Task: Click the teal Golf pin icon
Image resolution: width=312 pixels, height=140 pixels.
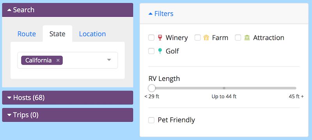Action: click(x=160, y=51)
